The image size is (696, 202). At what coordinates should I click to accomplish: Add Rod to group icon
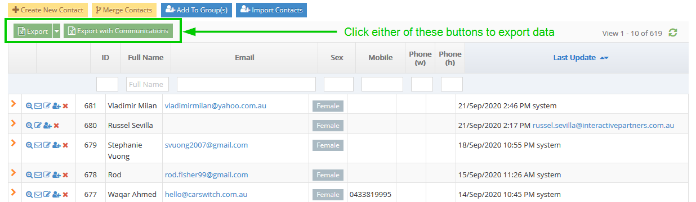click(56, 175)
